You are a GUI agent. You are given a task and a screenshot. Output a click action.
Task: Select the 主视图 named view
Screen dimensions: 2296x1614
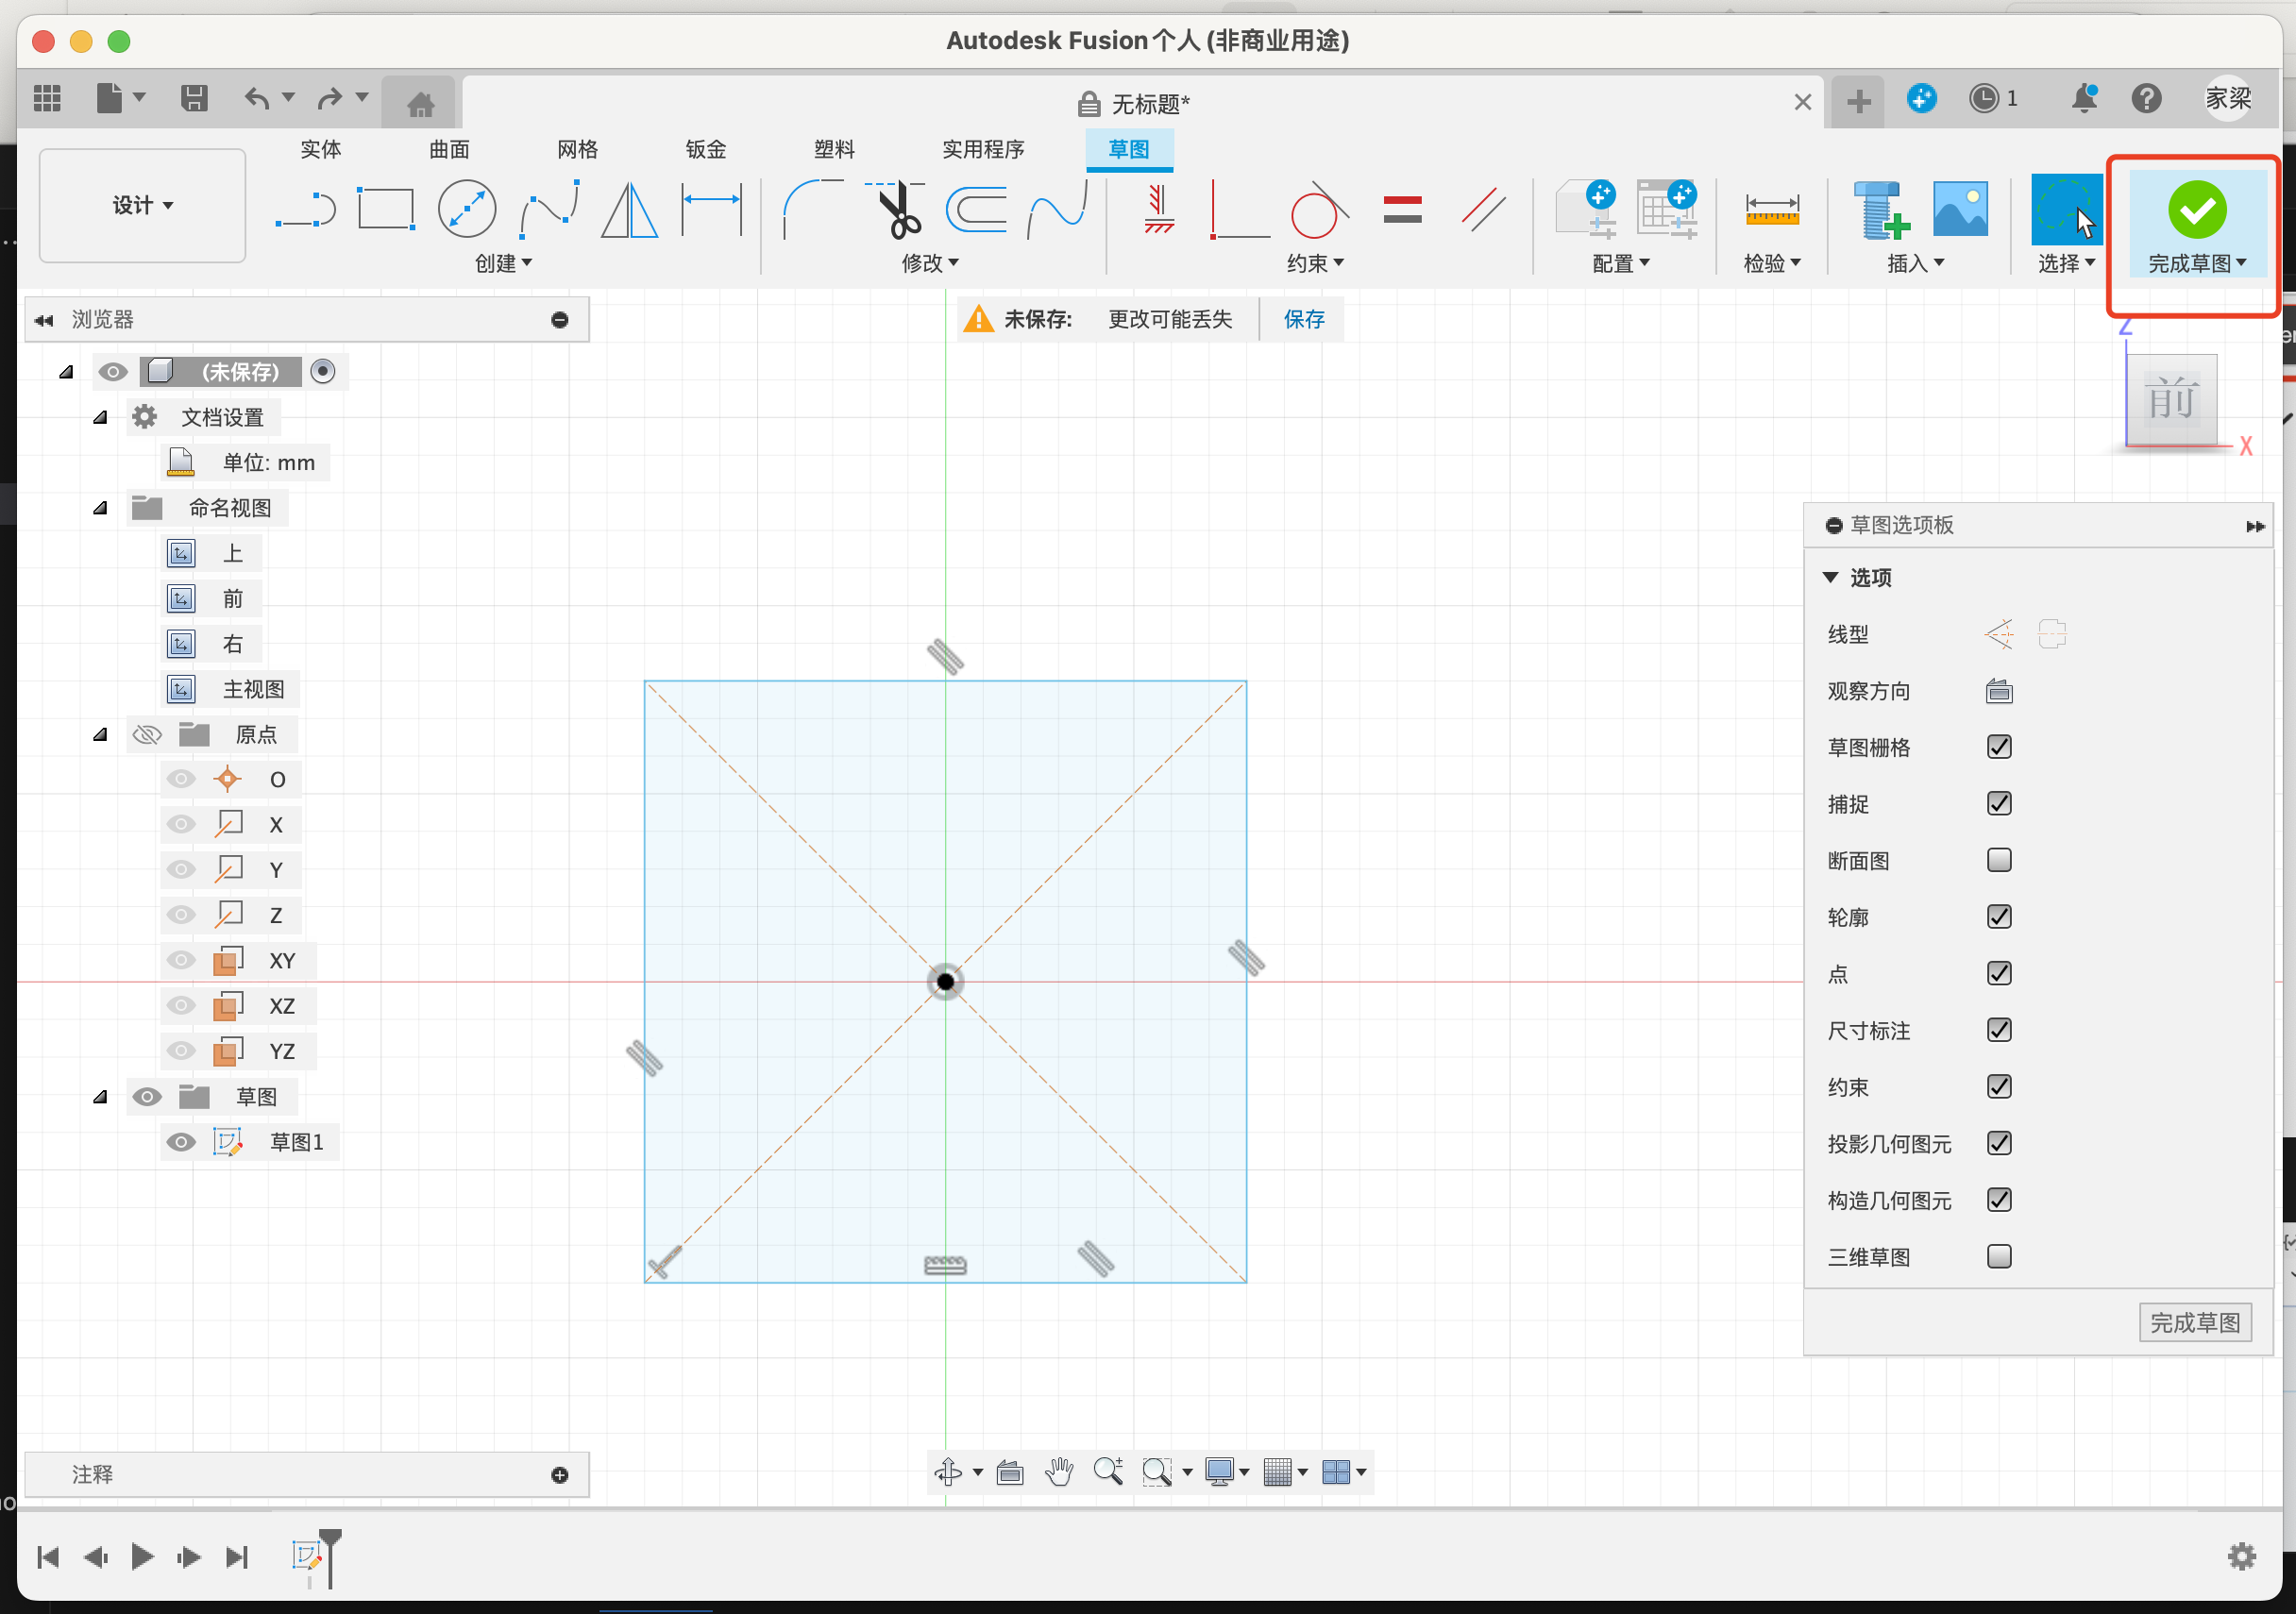(x=253, y=689)
